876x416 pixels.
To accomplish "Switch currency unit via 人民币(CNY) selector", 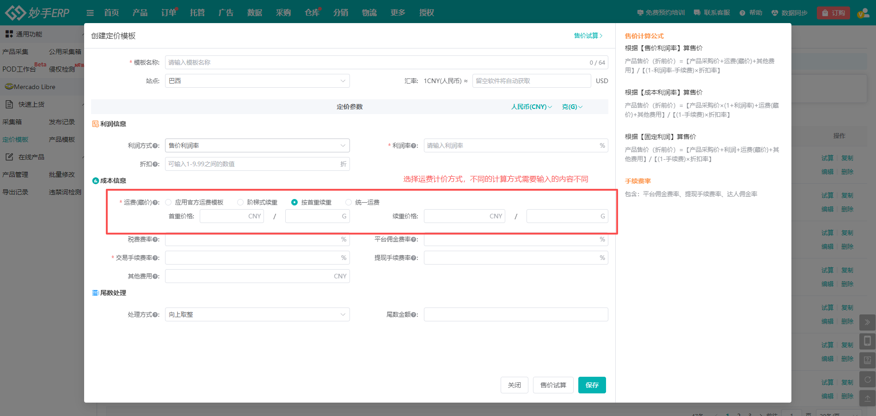I will 531,107.
